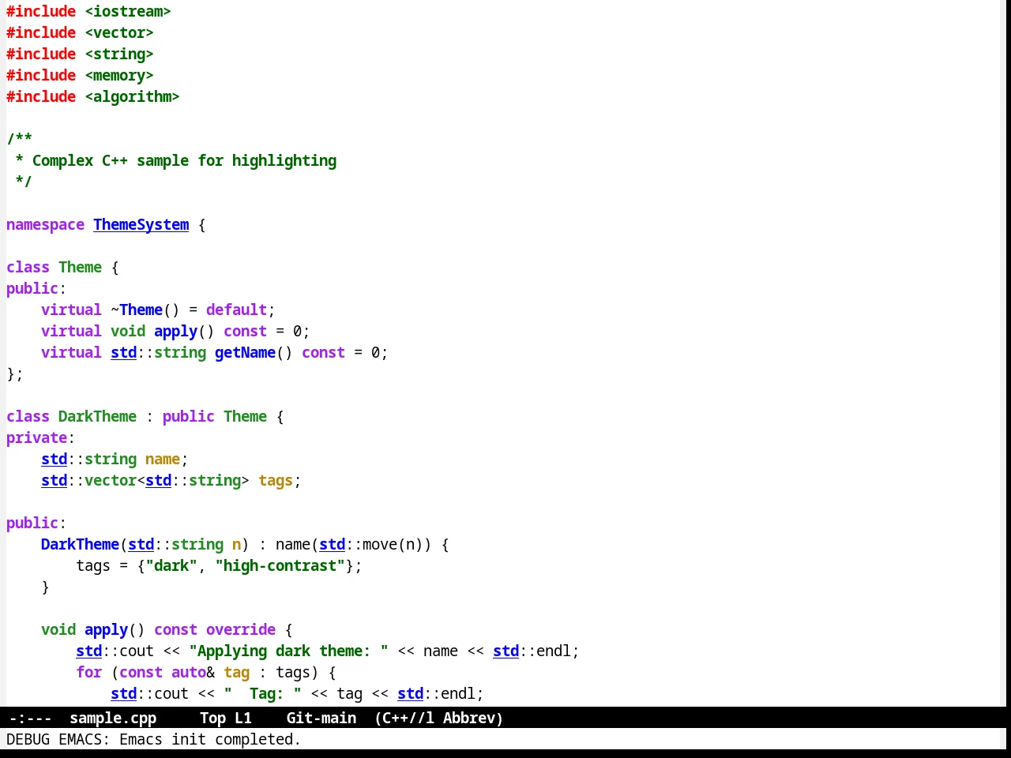Click the L1 line number indicator
The height and width of the screenshot is (758, 1011).
coord(243,718)
